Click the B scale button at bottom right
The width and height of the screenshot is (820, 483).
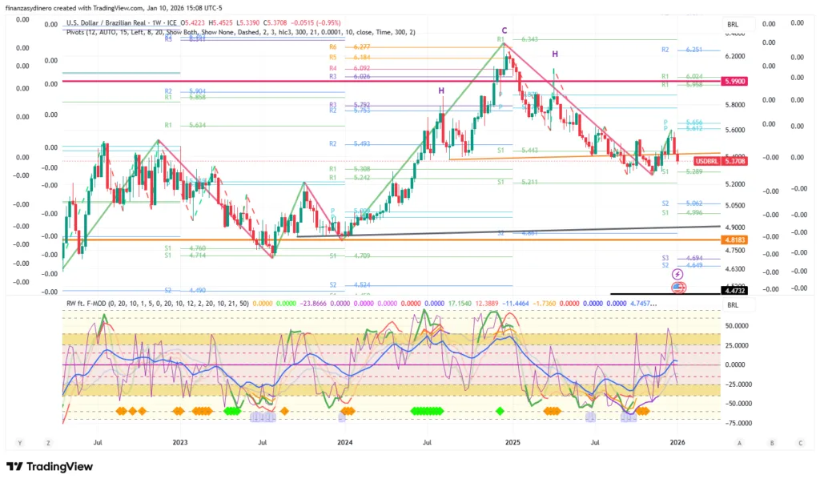pos(770,442)
